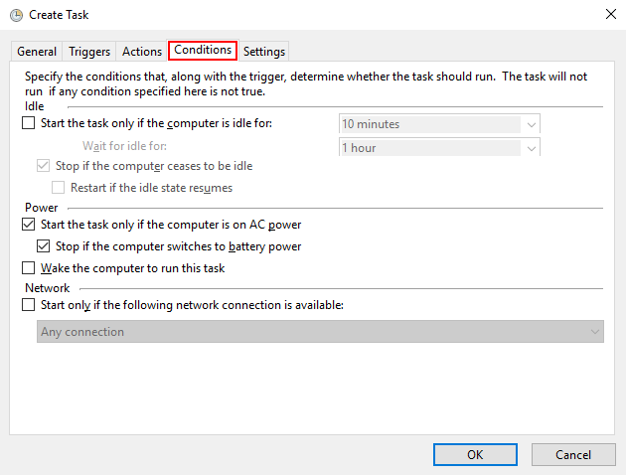Check restart if idle state resumes
This screenshot has height=475, width=626.
58,187
